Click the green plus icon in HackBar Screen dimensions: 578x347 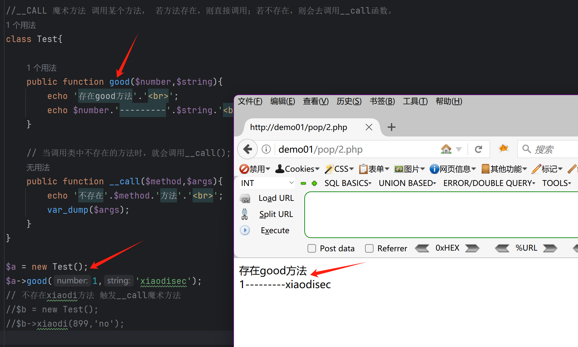[x=314, y=183]
